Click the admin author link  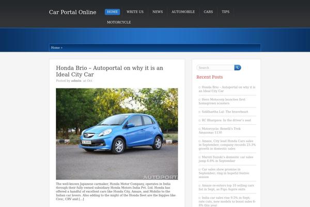76,81
